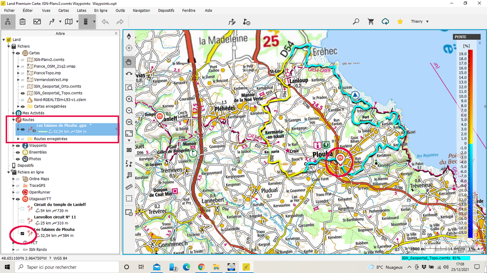Open the En ligne menu
The width and height of the screenshot is (487, 273).
[101, 11]
